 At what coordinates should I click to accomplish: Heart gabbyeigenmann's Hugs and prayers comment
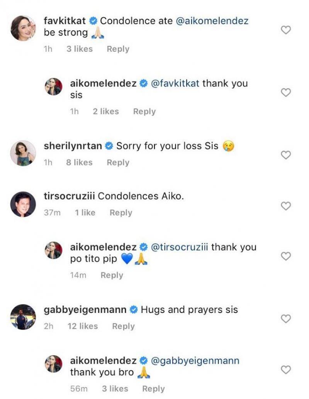click(285, 319)
